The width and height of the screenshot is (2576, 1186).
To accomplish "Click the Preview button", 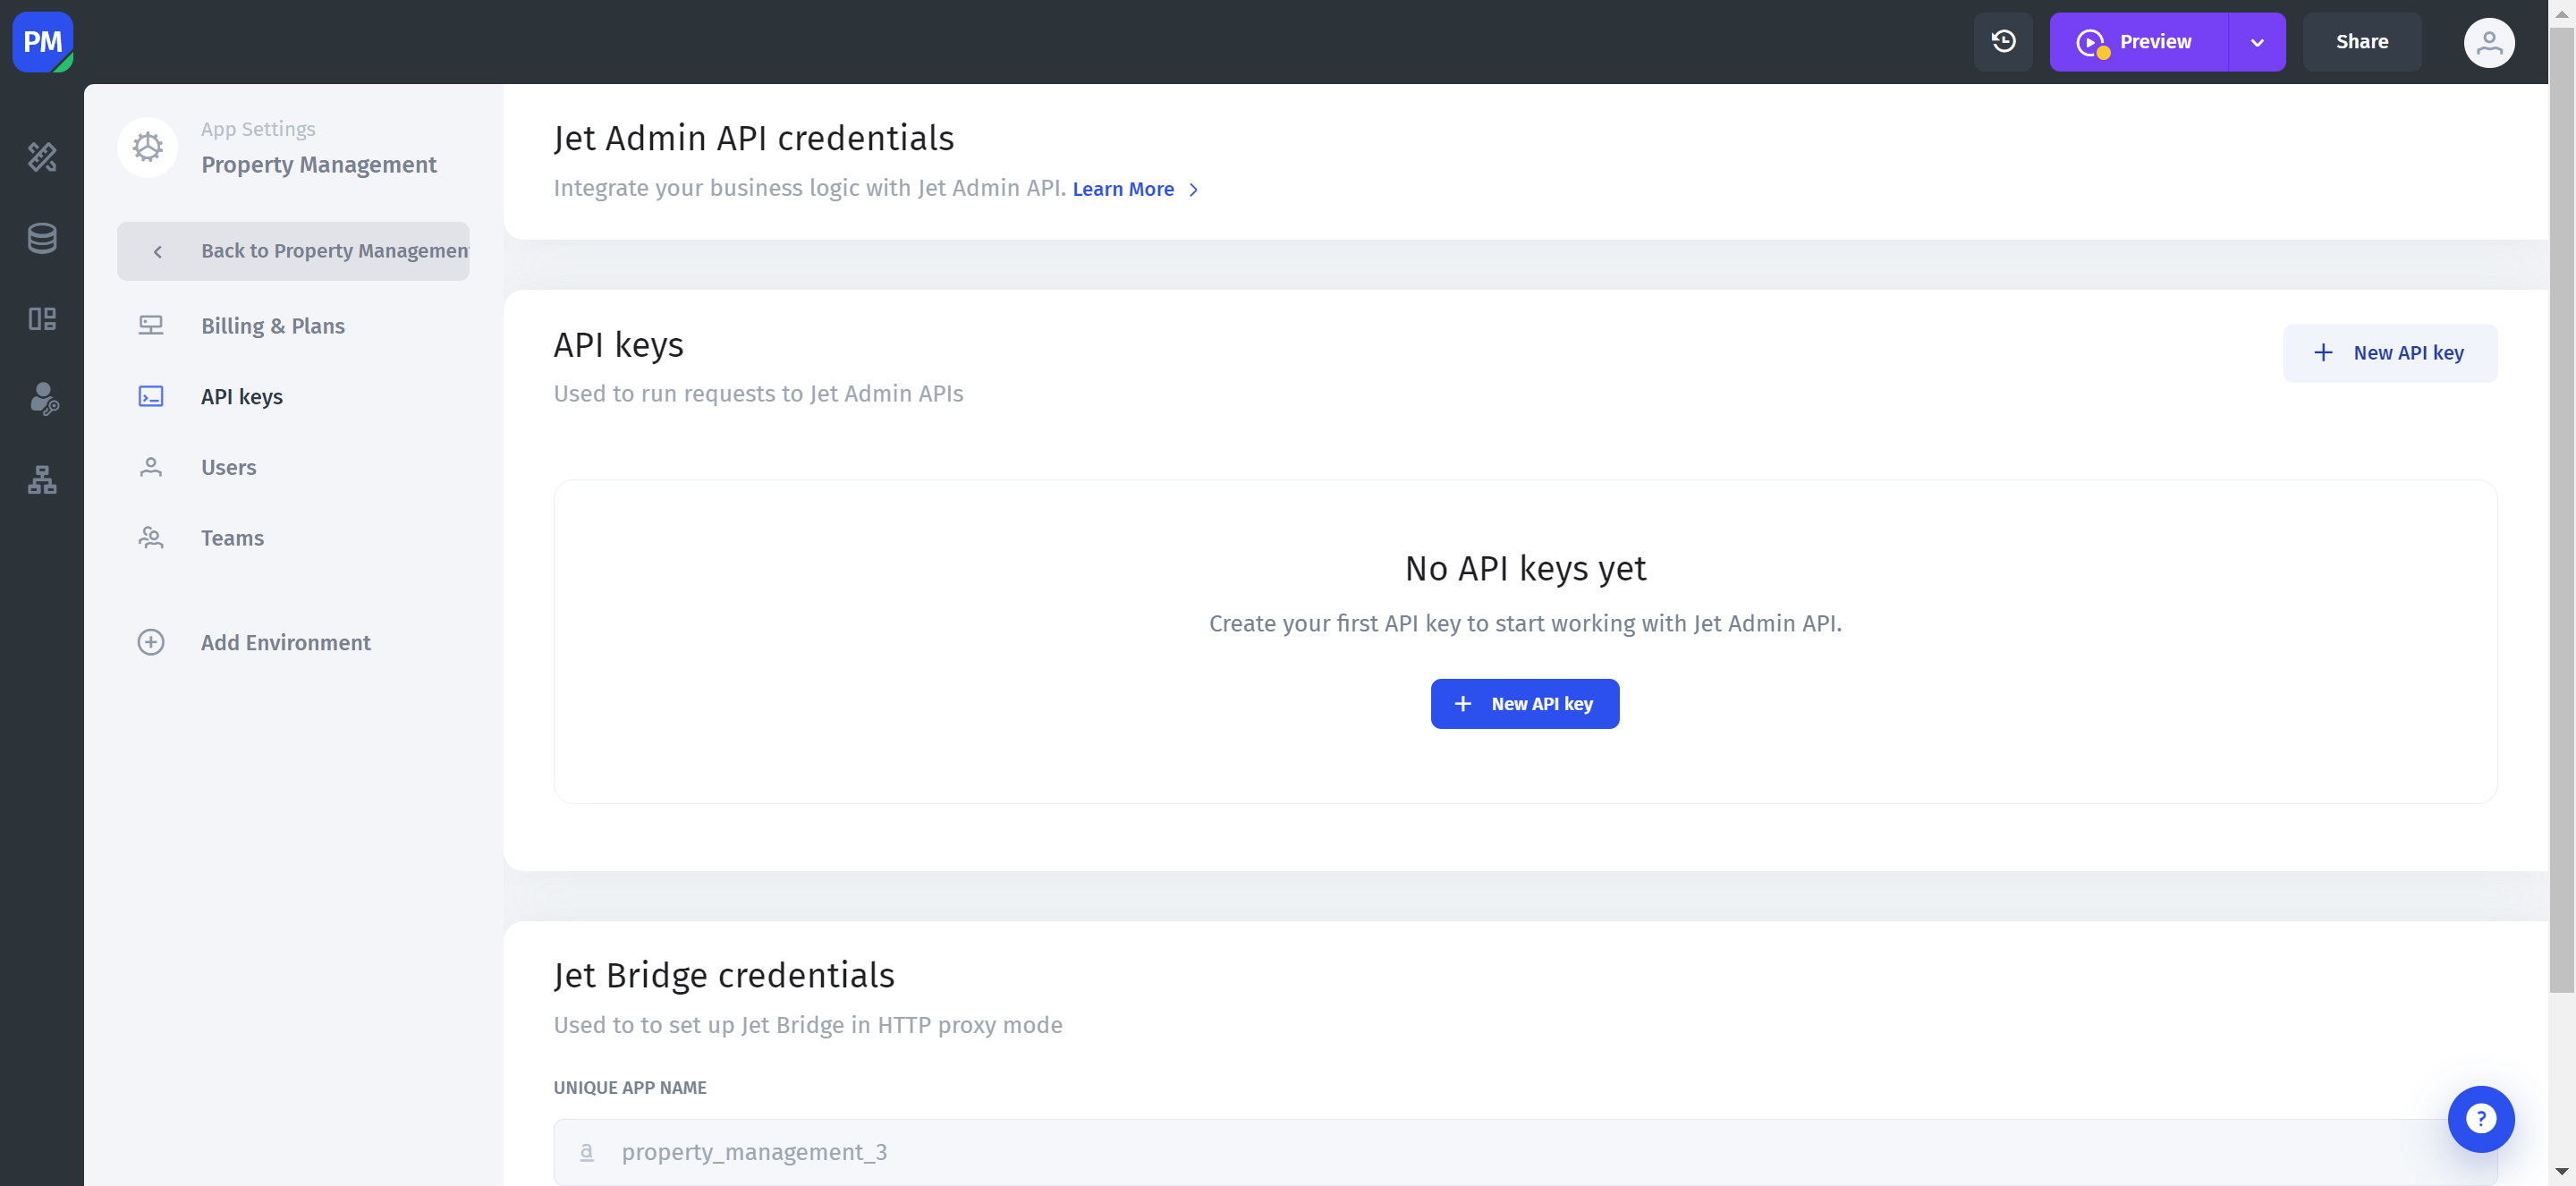I will tap(2138, 42).
